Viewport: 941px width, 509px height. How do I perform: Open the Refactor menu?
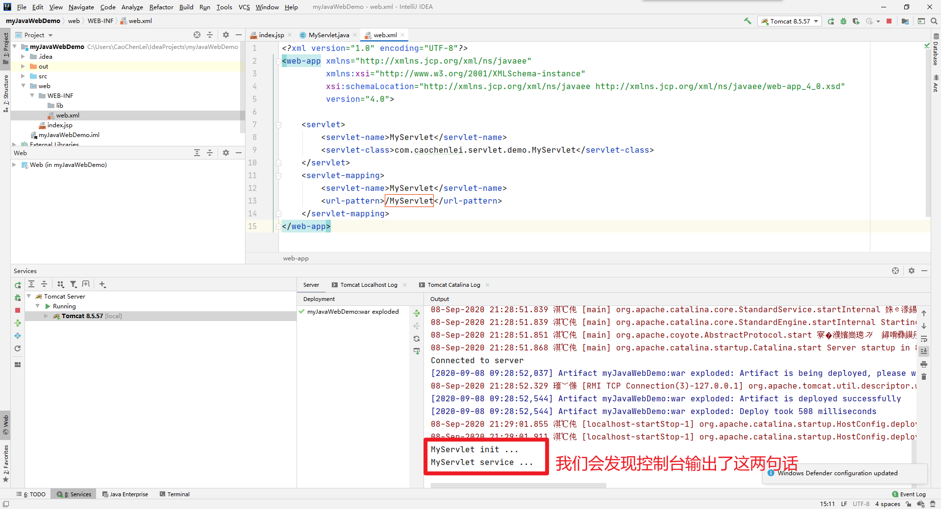click(x=161, y=7)
